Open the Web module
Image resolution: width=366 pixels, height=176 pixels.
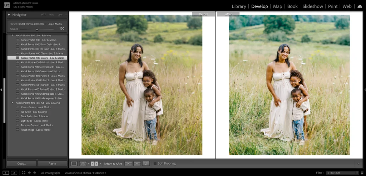pos(347,6)
